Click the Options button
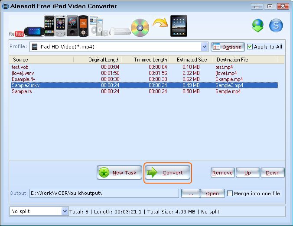The image size is (293, 226). tap(228, 47)
